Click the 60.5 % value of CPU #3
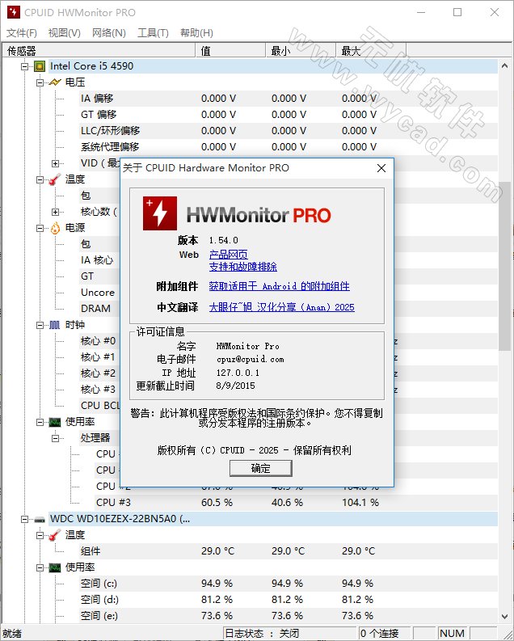514x641 pixels. click(x=217, y=503)
